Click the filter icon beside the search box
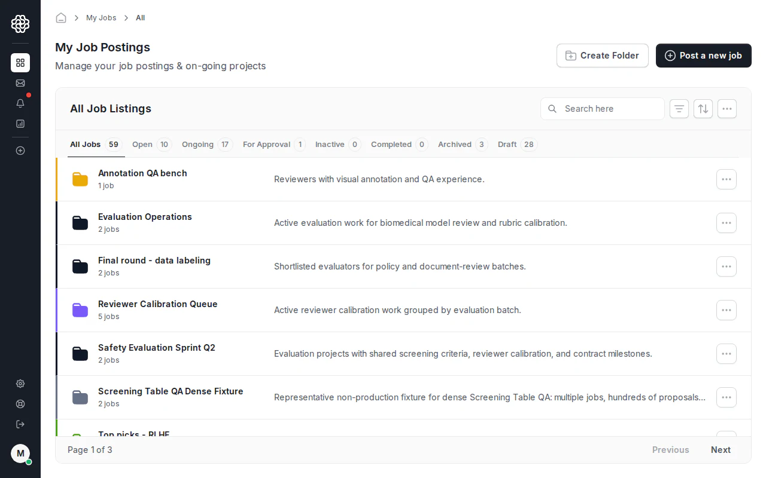 coord(679,109)
